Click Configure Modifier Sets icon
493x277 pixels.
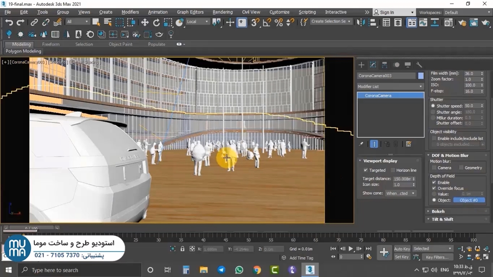coord(409,144)
